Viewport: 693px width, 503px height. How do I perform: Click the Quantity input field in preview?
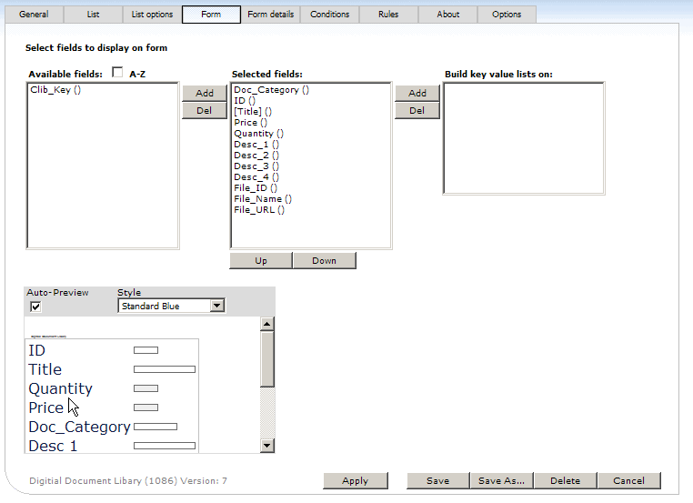[x=146, y=388]
